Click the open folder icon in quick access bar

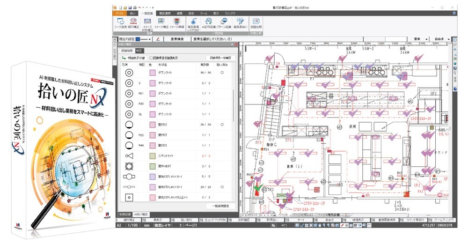point(125,7)
